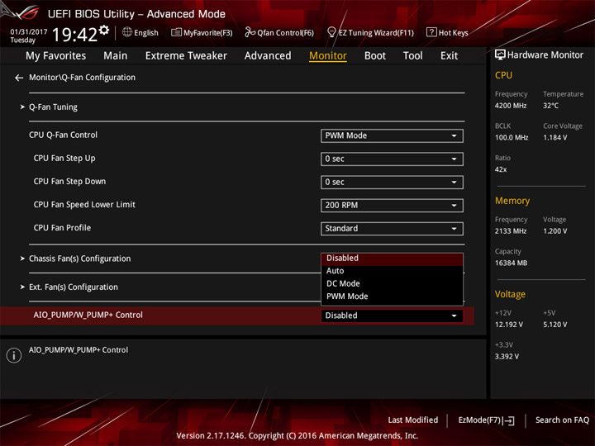Choose DC Mode option
595x446 pixels.
[392, 283]
